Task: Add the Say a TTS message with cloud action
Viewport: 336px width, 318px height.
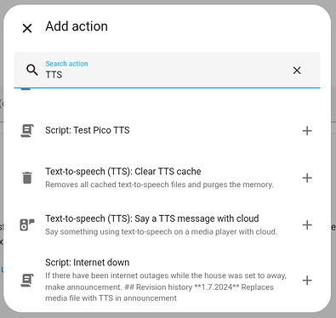Action: coord(307,225)
